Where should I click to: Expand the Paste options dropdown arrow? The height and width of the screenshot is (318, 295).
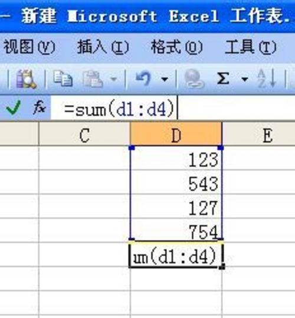tap(114, 79)
